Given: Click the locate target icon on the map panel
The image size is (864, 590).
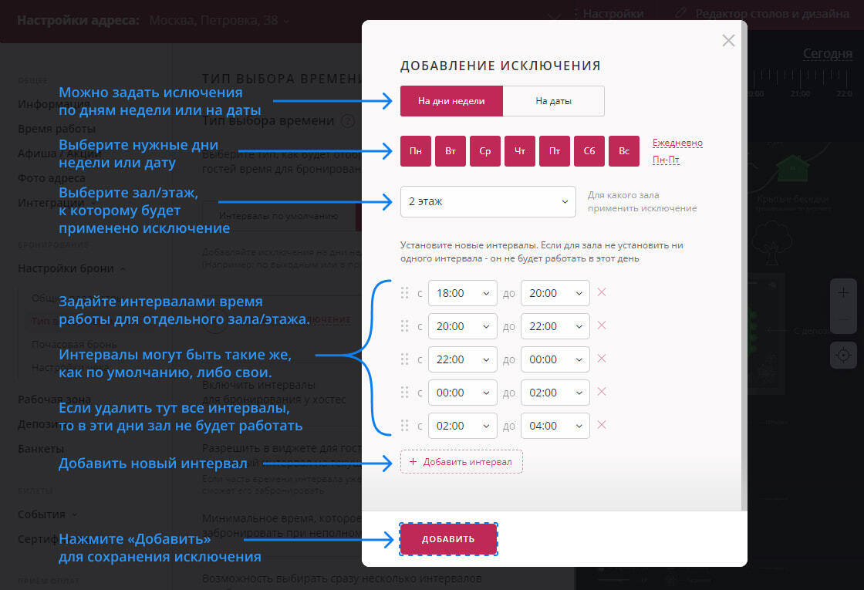Looking at the screenshot, I should (x=844, y=356).
